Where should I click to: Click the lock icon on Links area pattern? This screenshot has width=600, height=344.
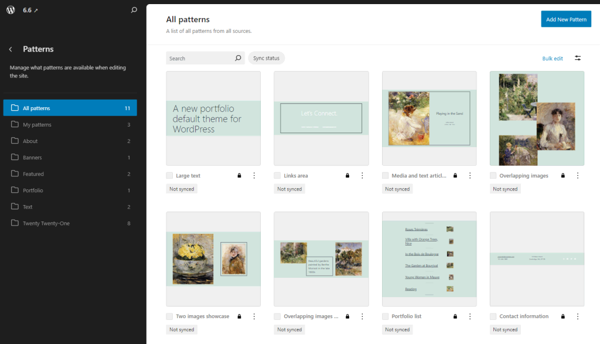(x=347, y=175)
